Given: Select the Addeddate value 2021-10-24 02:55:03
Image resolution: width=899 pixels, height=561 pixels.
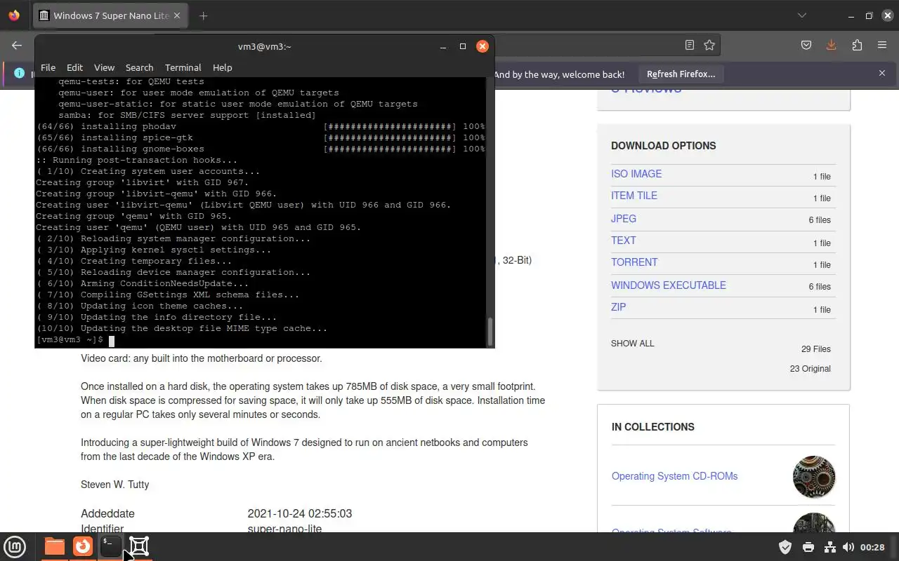Looking at the screenshot, I should [x=300, y=513].
